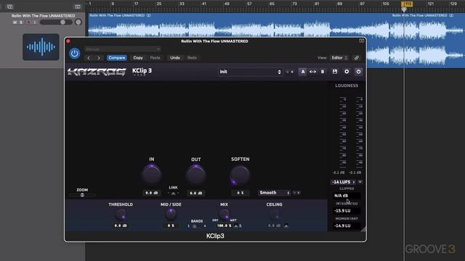
Task: Click the CEILING knob
Action: coord(274,215)
